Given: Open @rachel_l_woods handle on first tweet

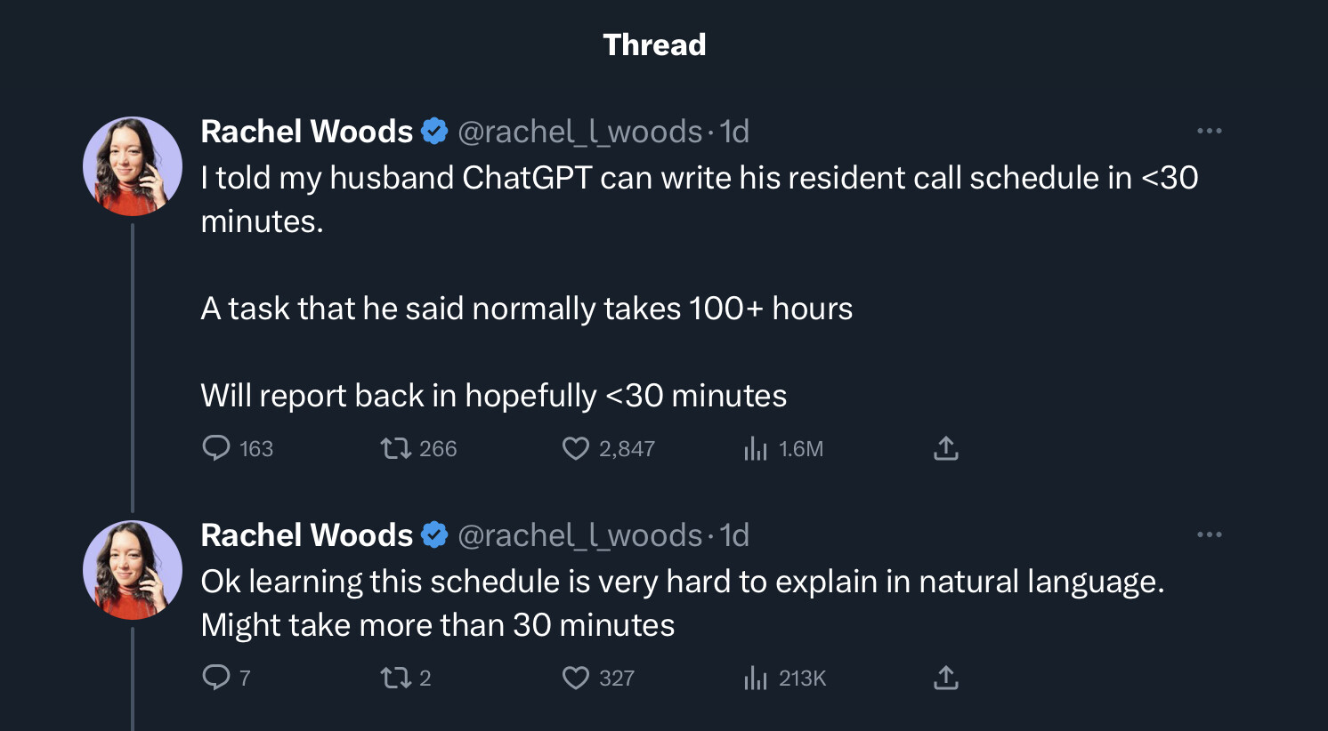Looking at the screenshot, I should [x=579, y=132].
